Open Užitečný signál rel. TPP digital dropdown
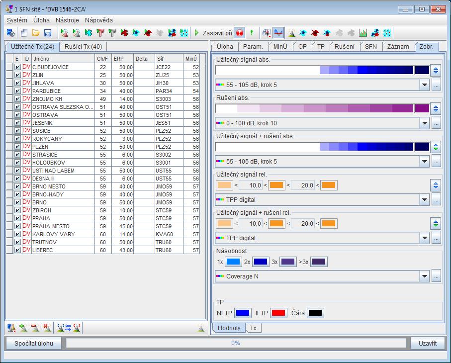 pos(322,199)
